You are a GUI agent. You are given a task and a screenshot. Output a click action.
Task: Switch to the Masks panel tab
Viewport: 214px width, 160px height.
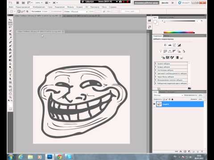coord(167,36)
